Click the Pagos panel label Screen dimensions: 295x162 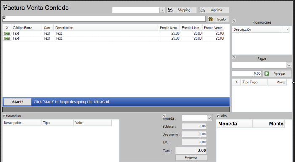[262, 58]
